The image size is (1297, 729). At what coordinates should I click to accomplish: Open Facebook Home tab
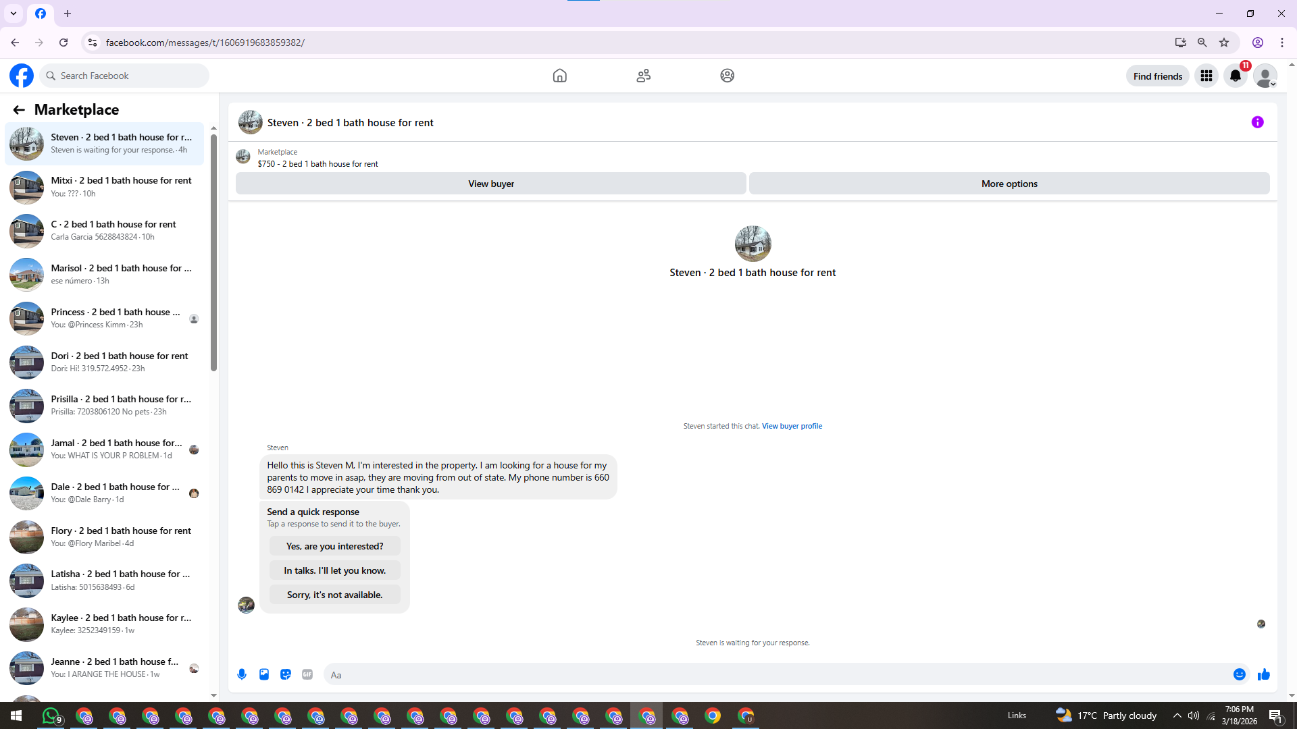point(559,76)
